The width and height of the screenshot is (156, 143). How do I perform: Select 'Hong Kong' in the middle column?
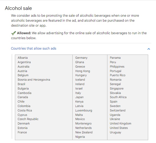pos(83,71)
